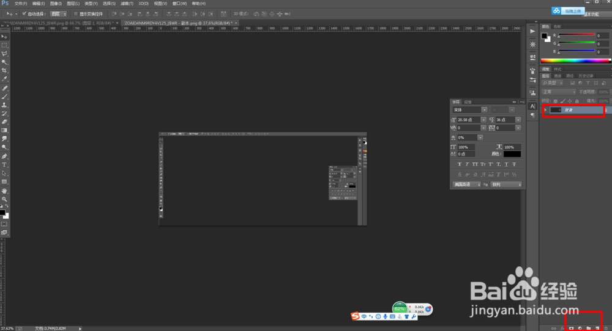Toggle lock transparent pixels in Layers panel
Screen dimensions: 612x331
[x=556, y=101]
